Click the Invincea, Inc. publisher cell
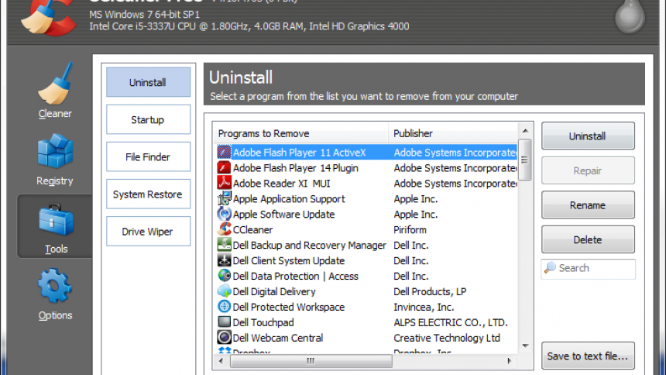Screen dimensions: 666x375 (424, 307)
